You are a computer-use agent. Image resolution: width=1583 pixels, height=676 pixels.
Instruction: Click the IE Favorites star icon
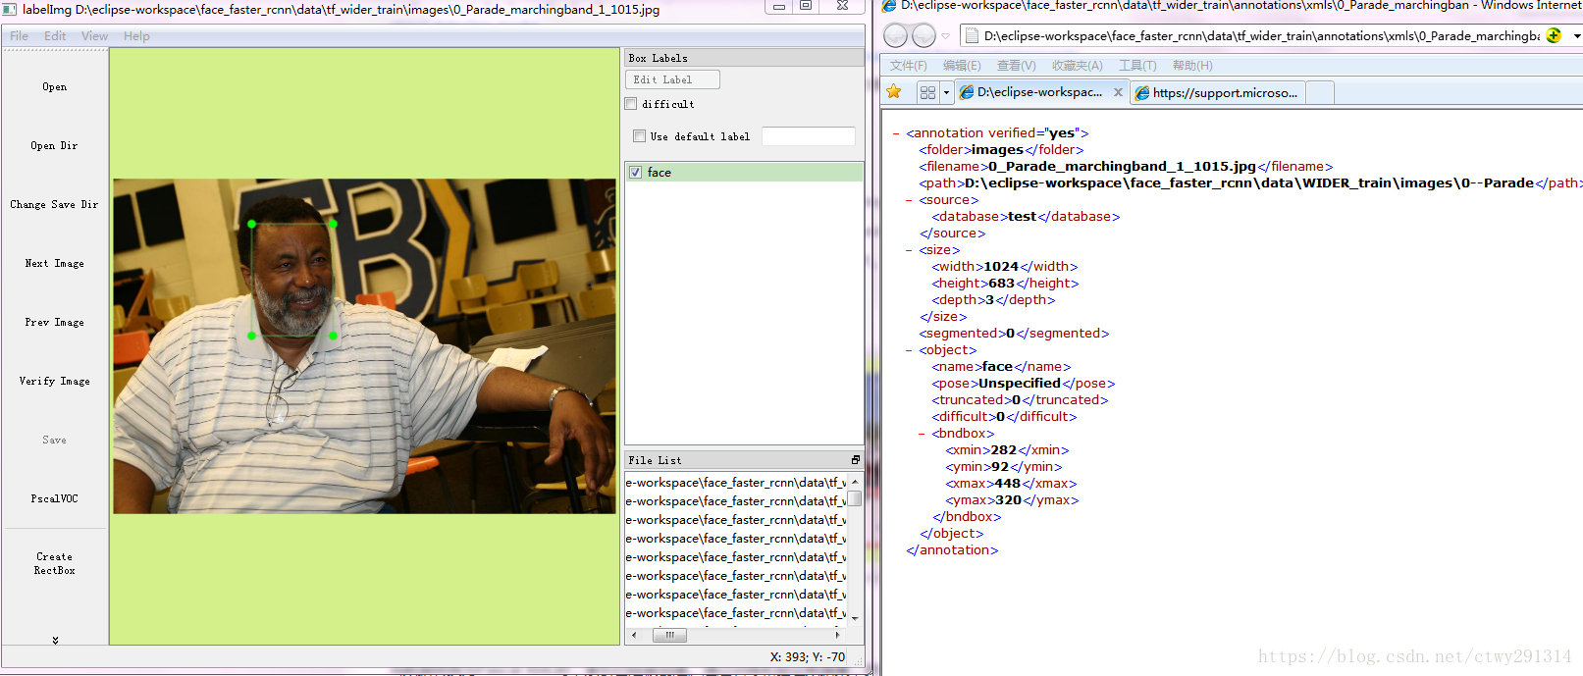click(x=894, y=92)
